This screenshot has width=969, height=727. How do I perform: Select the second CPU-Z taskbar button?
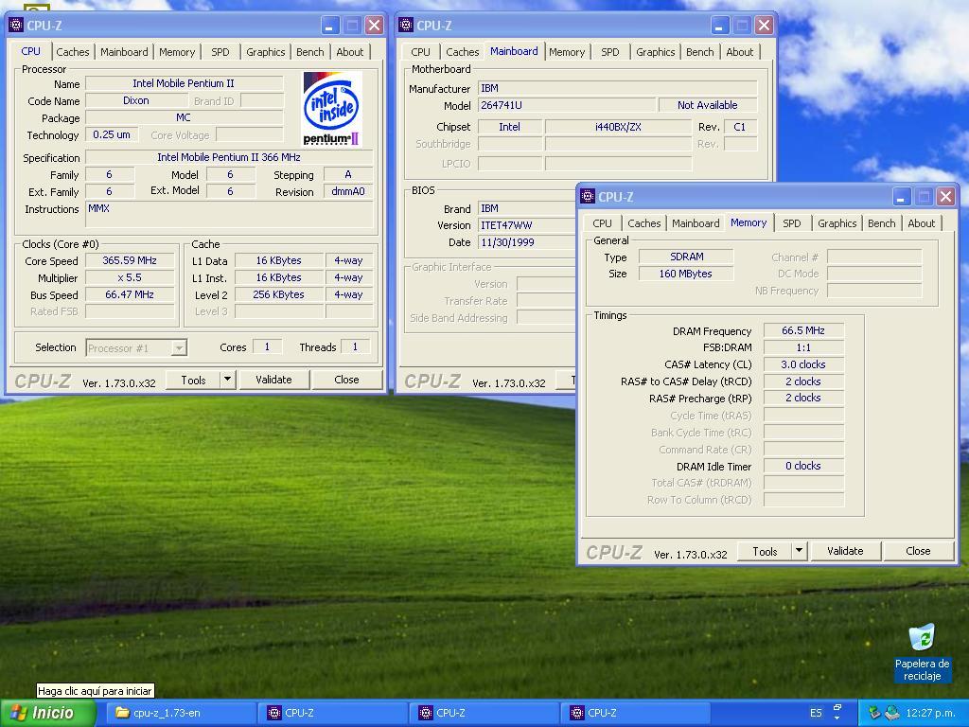485,713
